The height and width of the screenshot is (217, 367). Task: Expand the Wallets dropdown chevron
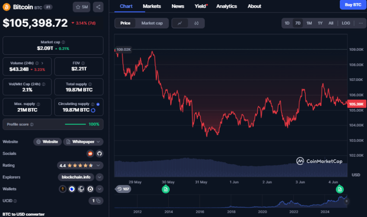click(99, 189)
